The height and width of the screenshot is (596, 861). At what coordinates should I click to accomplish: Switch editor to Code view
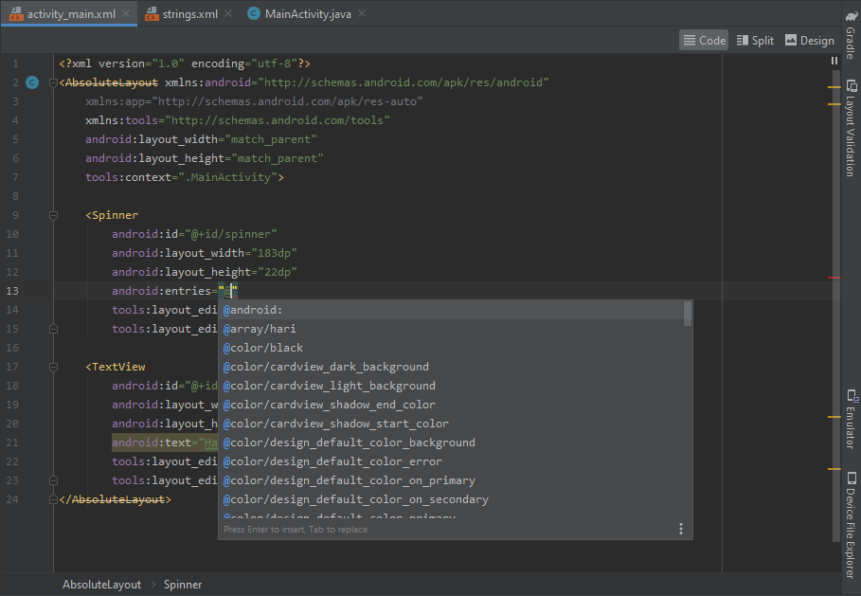point(704,40)
